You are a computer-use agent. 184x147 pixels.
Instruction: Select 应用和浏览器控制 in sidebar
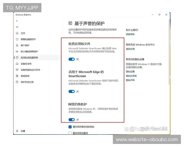(29, 58)
